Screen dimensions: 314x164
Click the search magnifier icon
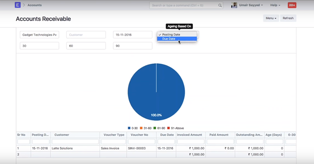220,5
